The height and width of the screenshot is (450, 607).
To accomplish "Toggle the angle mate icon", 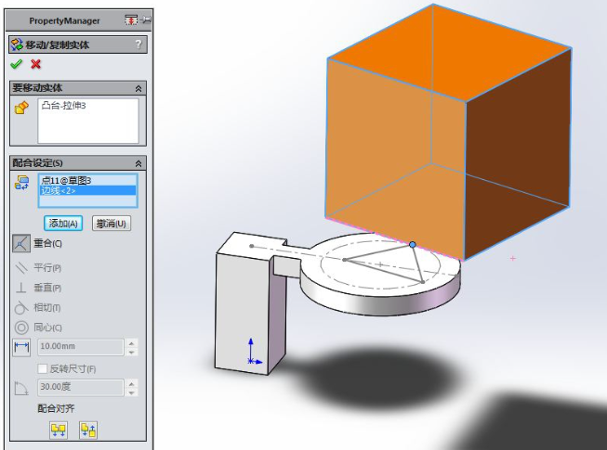I will [21, 388].
